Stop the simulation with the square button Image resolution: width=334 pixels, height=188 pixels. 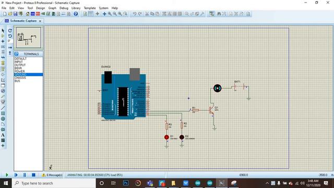coord(33,175)
